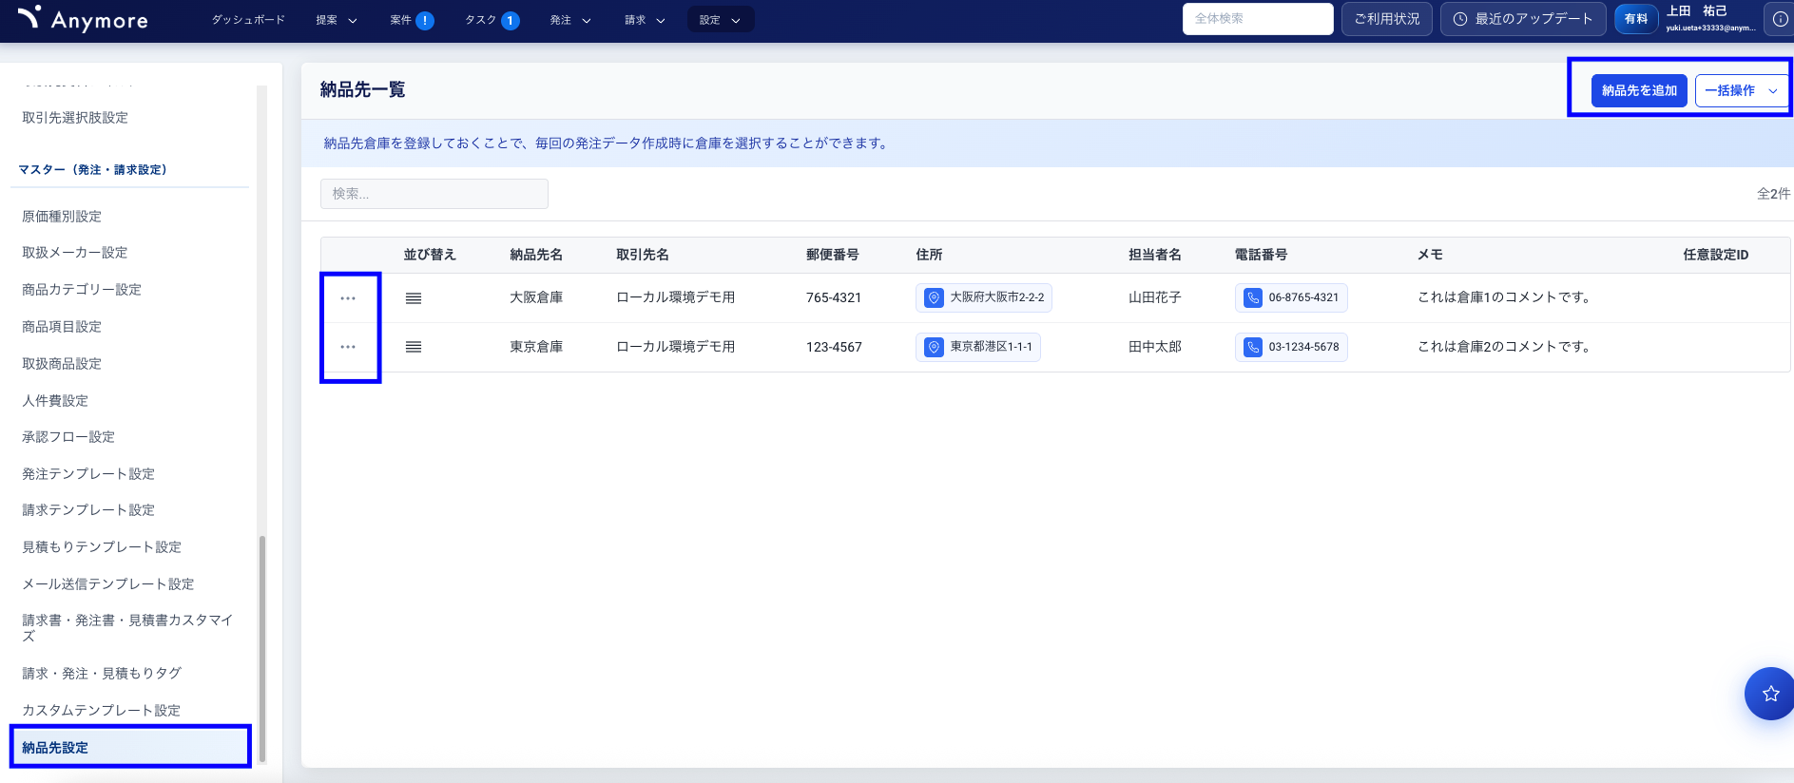Viewport: 1794px width, 783px height.
Task: Click the 郵便番号 column header
Action: point(833,255)
